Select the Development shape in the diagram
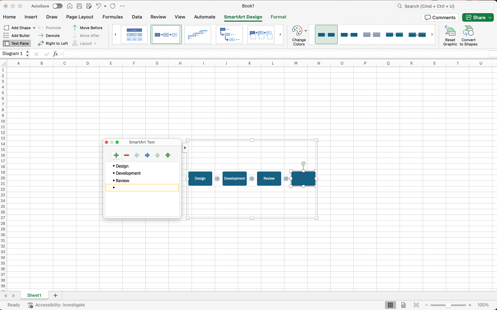 click(x=234, y=179)
